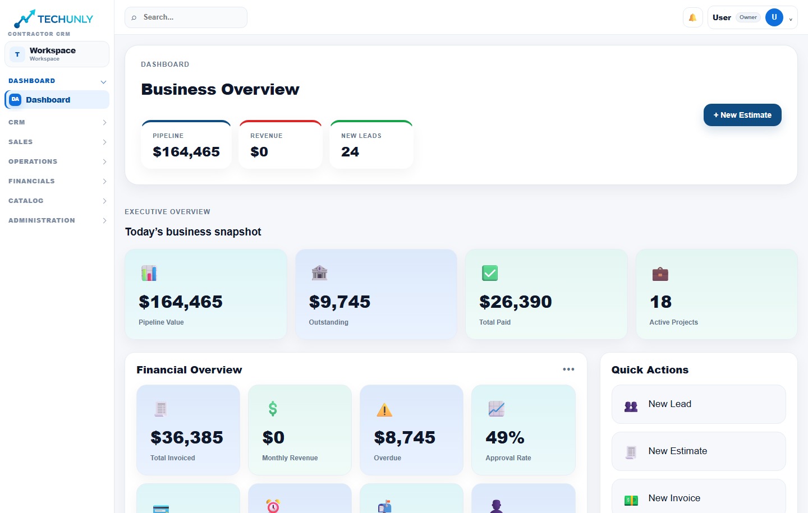
Task: Click the warning triangle icon on Overdue
Action: [384, 409]
